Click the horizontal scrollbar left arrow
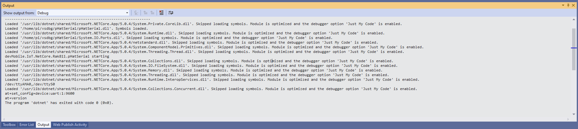The image size is (578, 129). [4, 119]
